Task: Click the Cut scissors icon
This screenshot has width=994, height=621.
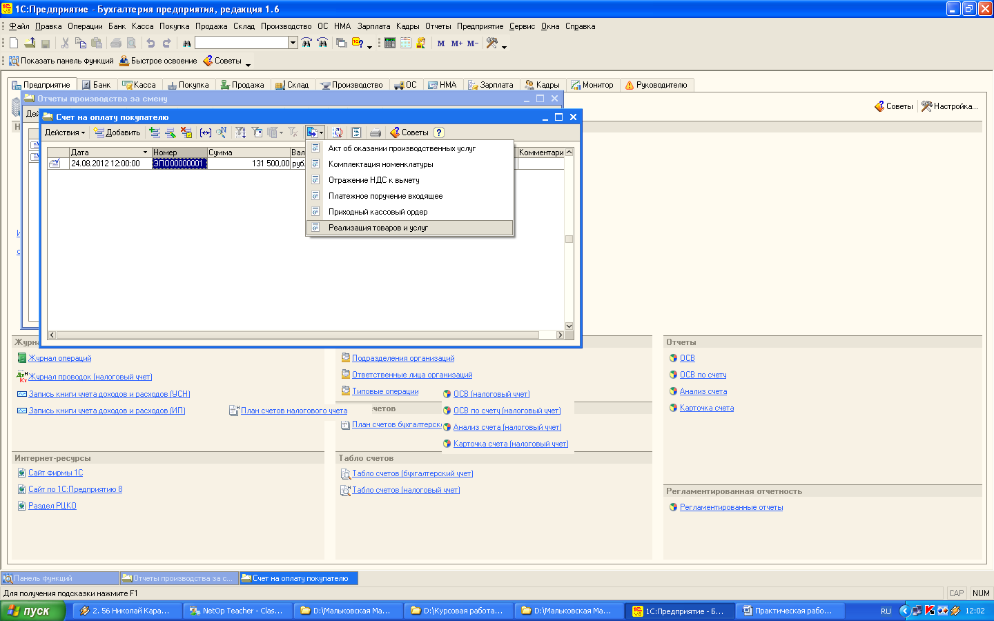Action: (65, 43)
